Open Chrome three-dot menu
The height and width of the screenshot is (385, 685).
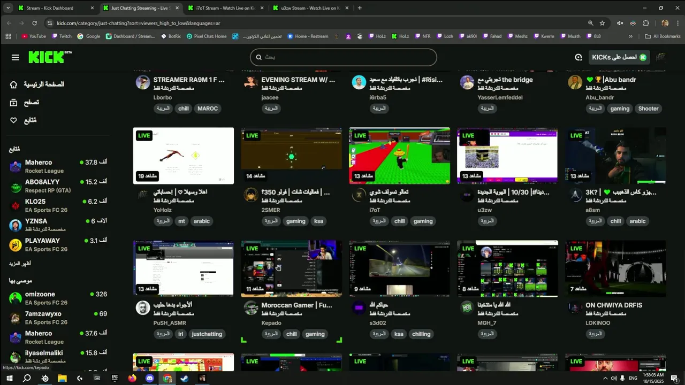678,23
